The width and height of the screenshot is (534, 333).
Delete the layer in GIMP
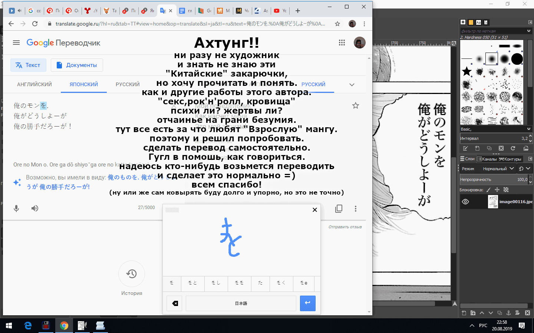click(x=527, y=313)
